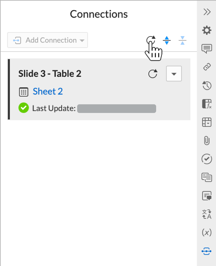Select the blue Connections icon in sidebar

tap(206, 251)
